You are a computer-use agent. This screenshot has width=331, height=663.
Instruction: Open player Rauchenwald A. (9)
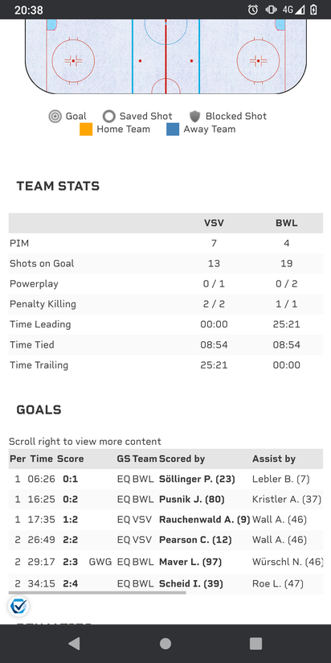coord(205,520)
